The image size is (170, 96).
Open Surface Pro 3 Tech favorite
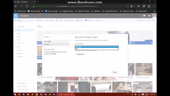(x=127, y=11)
